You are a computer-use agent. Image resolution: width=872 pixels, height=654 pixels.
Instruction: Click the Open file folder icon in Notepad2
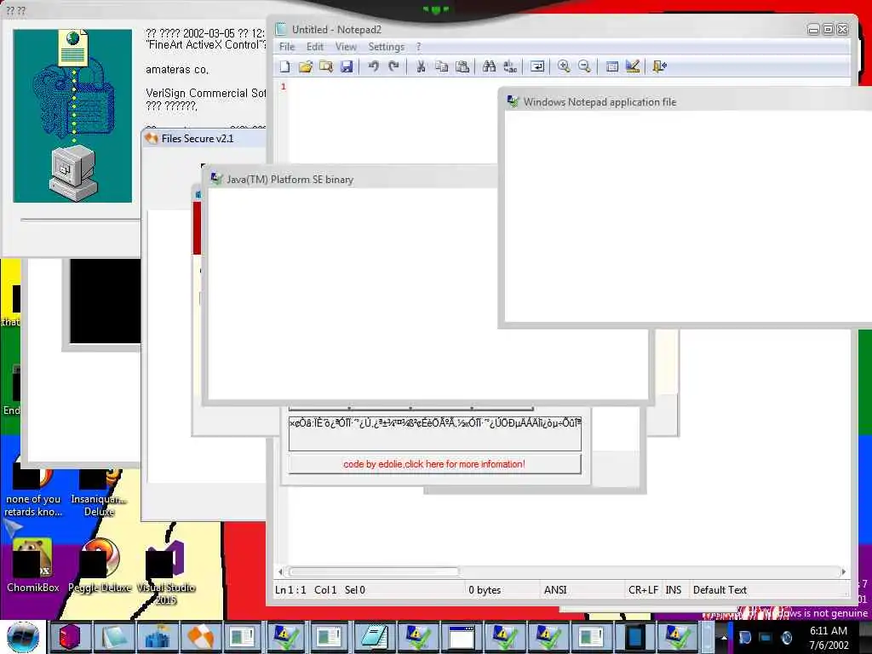[x=306, y=66]
